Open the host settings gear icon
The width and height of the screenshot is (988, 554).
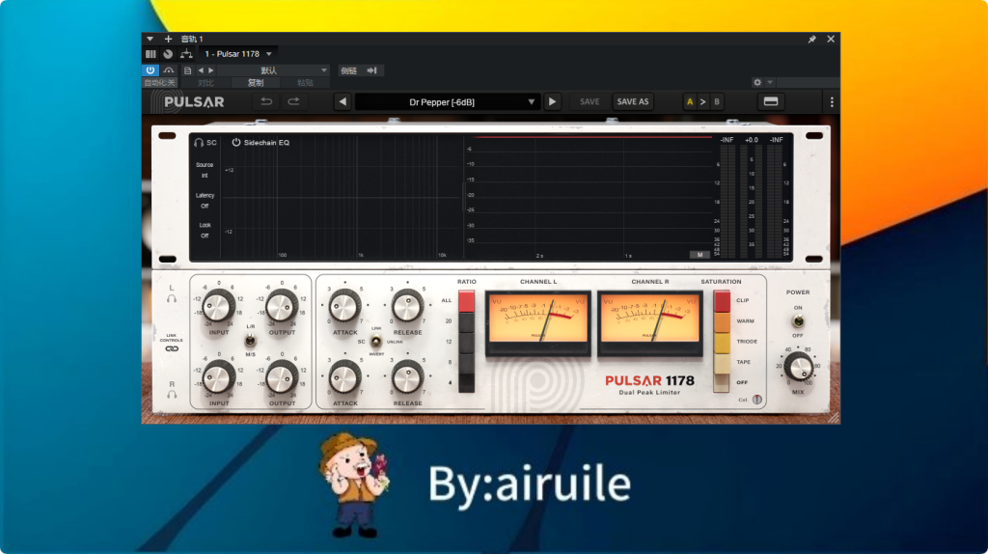(757, 83)
